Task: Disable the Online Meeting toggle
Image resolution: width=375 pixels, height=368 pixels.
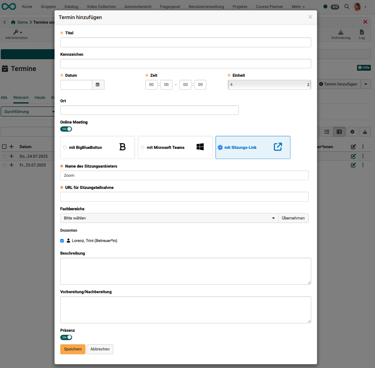Action: point(66,129)
